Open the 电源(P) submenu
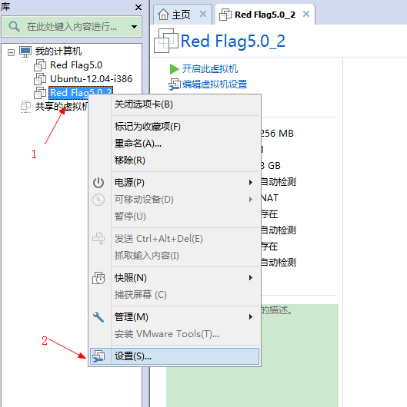This screenshot has width=407, height=407. (175, 183)
